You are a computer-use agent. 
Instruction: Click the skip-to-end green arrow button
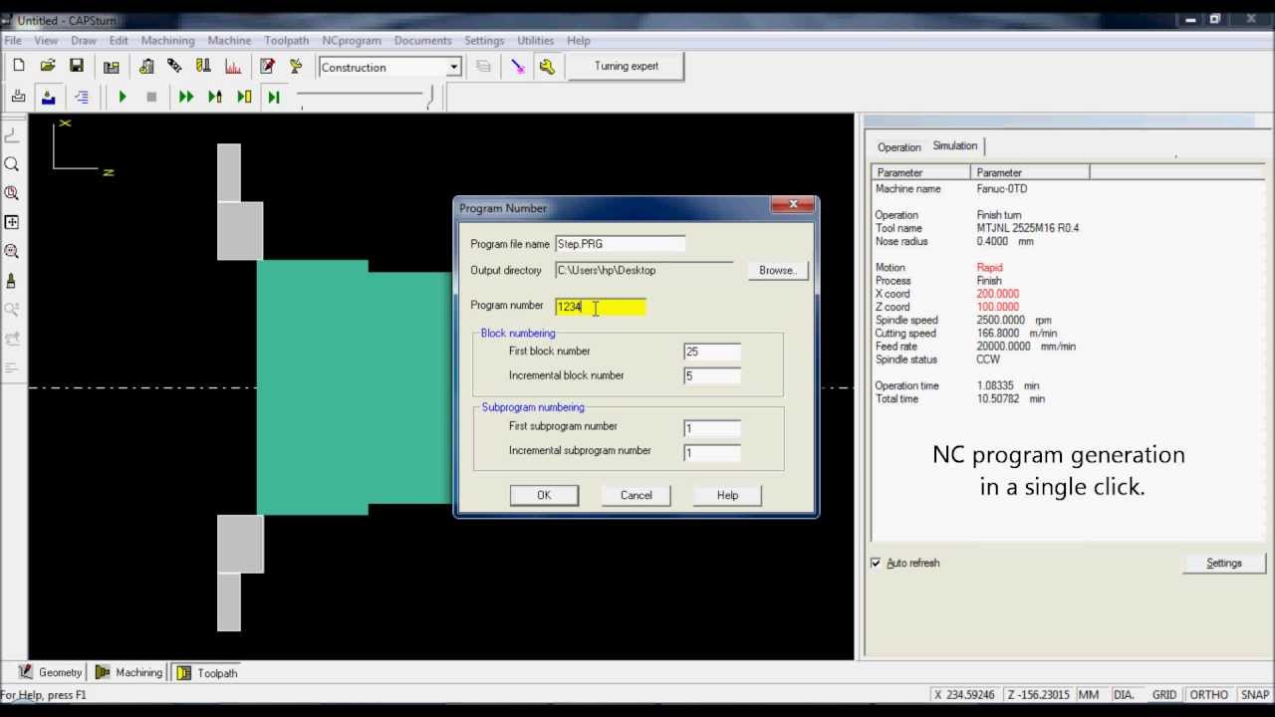point(274,97)
